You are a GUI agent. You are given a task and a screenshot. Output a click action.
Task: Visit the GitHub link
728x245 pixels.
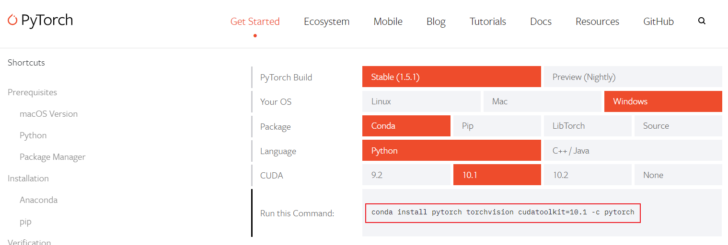point(659,22)
